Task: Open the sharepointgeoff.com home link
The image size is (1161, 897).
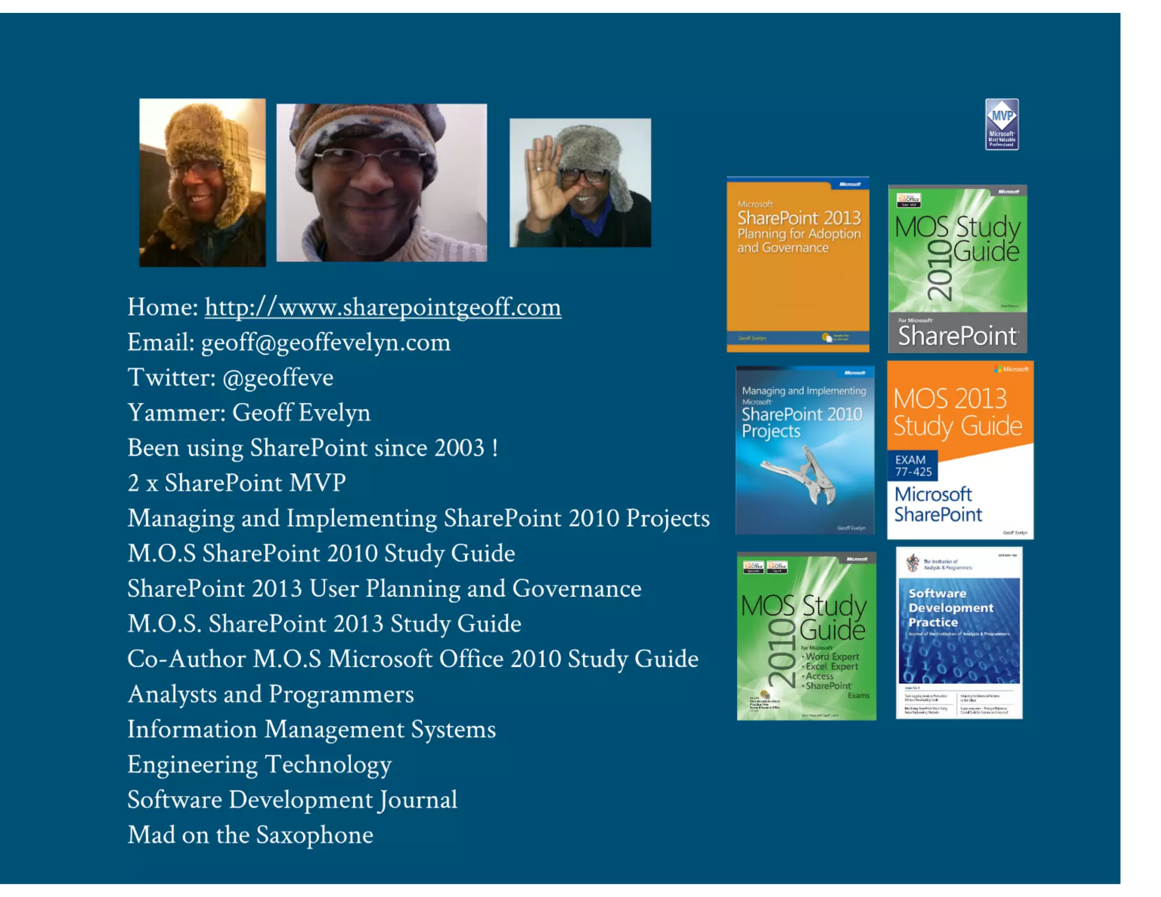Action: (x=383, y=307)
